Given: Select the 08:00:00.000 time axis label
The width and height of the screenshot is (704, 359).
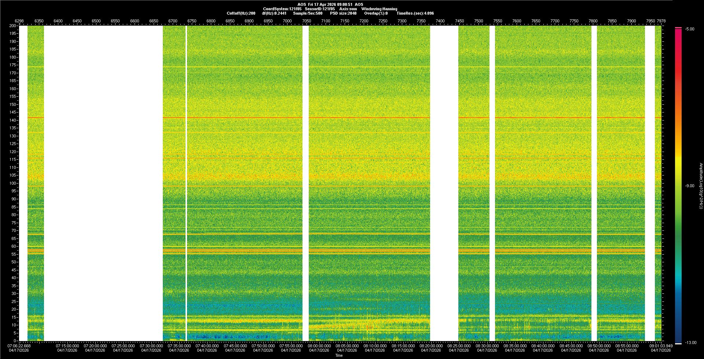Looking at the screenshot, I should [319, 346].
